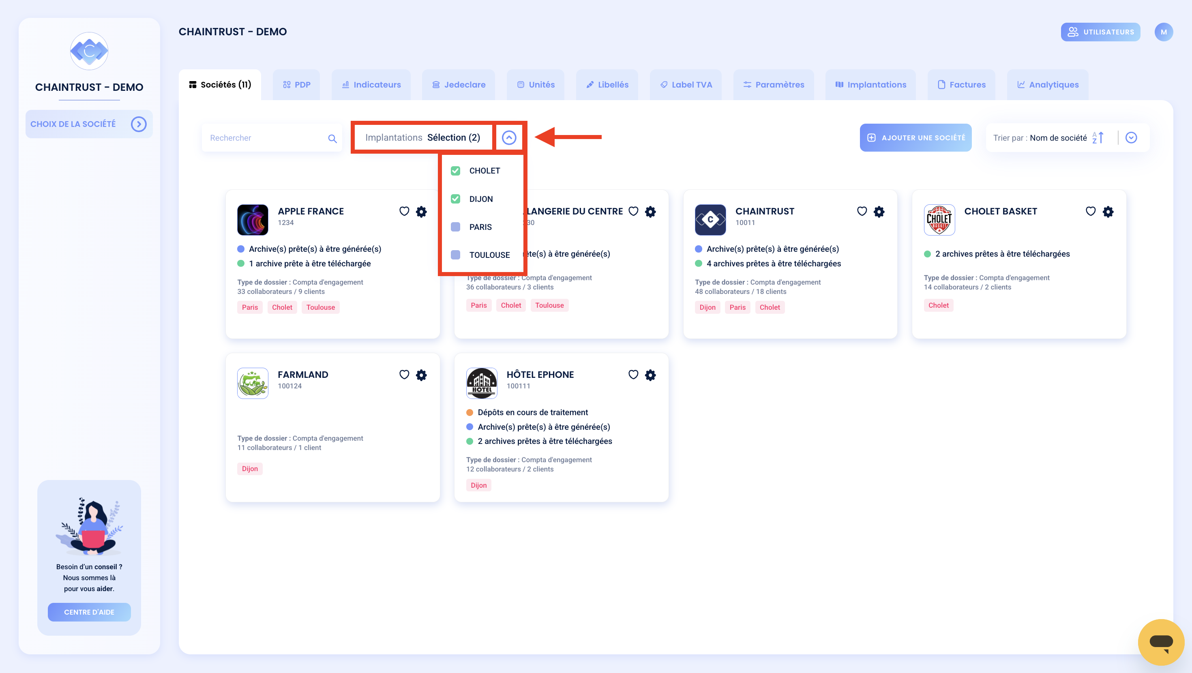This screenshot has height=673, width=1192.
Task: Click Ajouter une société button
Action: (915, 137)
